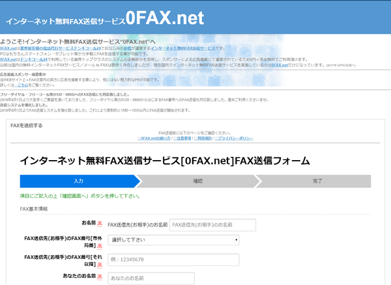
Task: Expand the 選択して下さい area code dropdown
Action: click(173, 240)
